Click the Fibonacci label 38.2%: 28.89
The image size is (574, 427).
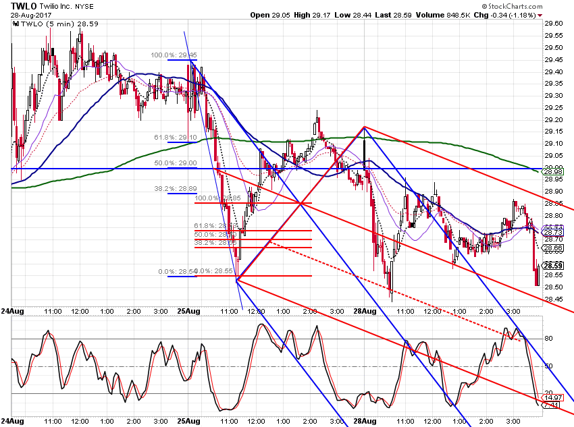[176, 189]
